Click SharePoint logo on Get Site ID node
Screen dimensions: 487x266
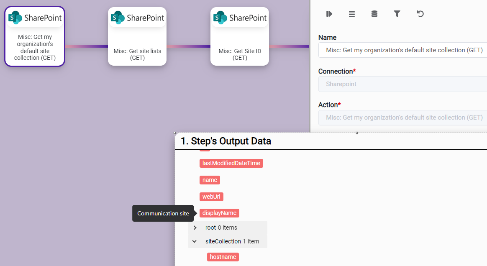240,18
